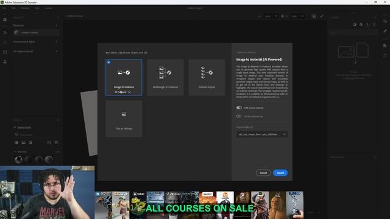Viewport: 390px width, 219px height.
Task: Switch assets to grid view icon
Action: point(49,143)
